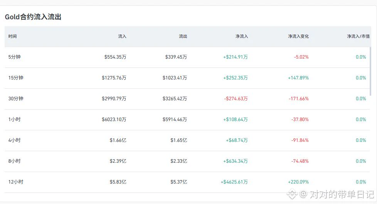Click outflow value $1.65亿
This screenshot has height=204, width=377.
[x=178, y=140]
